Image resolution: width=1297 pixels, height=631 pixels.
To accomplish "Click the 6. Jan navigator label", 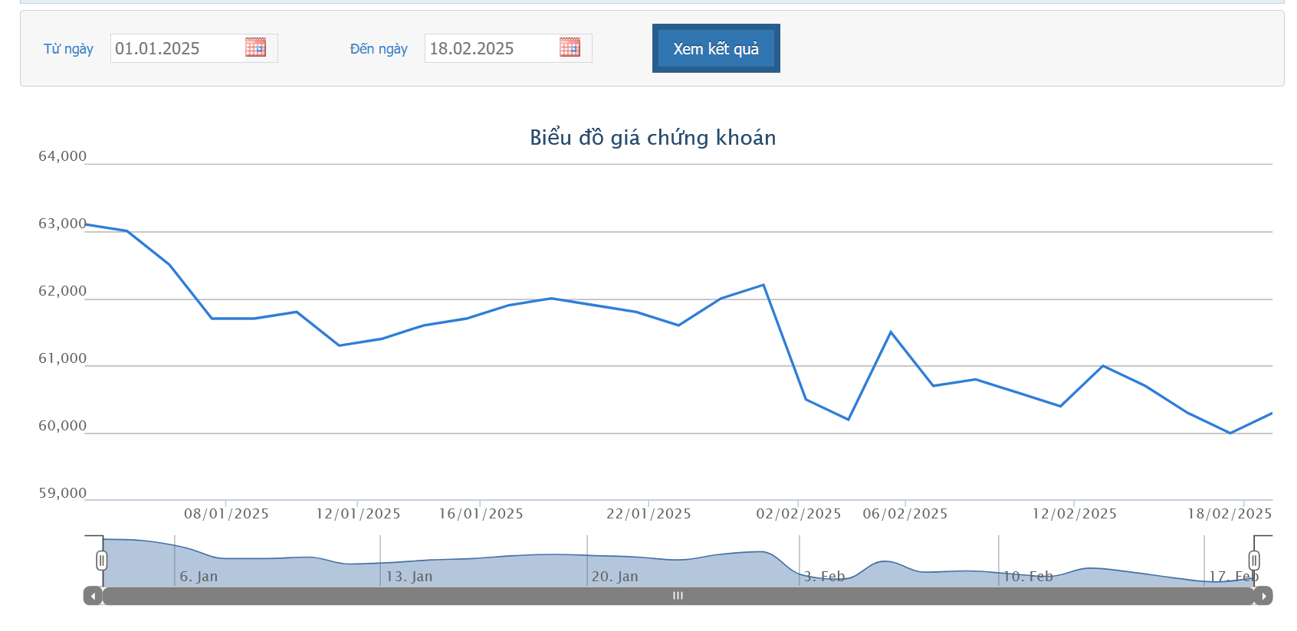I will pos(199,577).
